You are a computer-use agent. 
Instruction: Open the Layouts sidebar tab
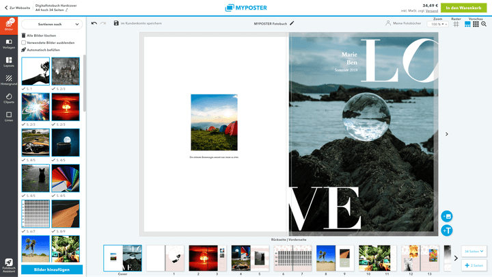(x=9, y=62)
